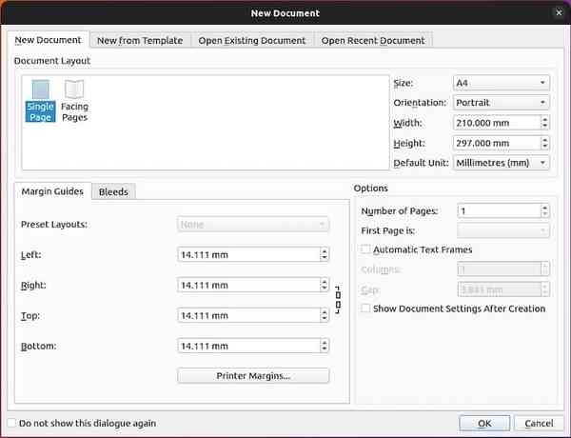571x438 pixels.
Task: Click the Printer Margins button
Action: 253,375
